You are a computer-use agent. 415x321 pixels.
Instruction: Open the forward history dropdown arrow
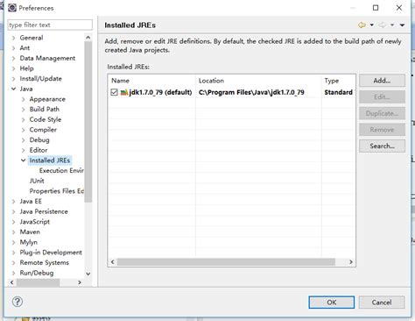392,25
